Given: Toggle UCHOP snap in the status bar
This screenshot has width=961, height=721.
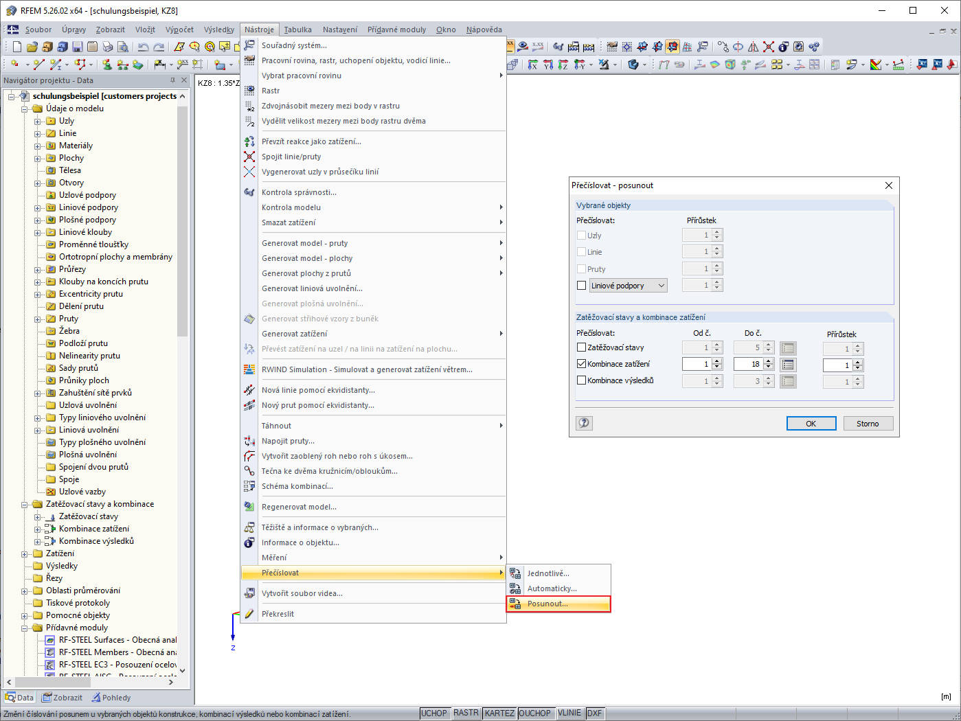Looking at the screenshot, I should coord(434,713).
